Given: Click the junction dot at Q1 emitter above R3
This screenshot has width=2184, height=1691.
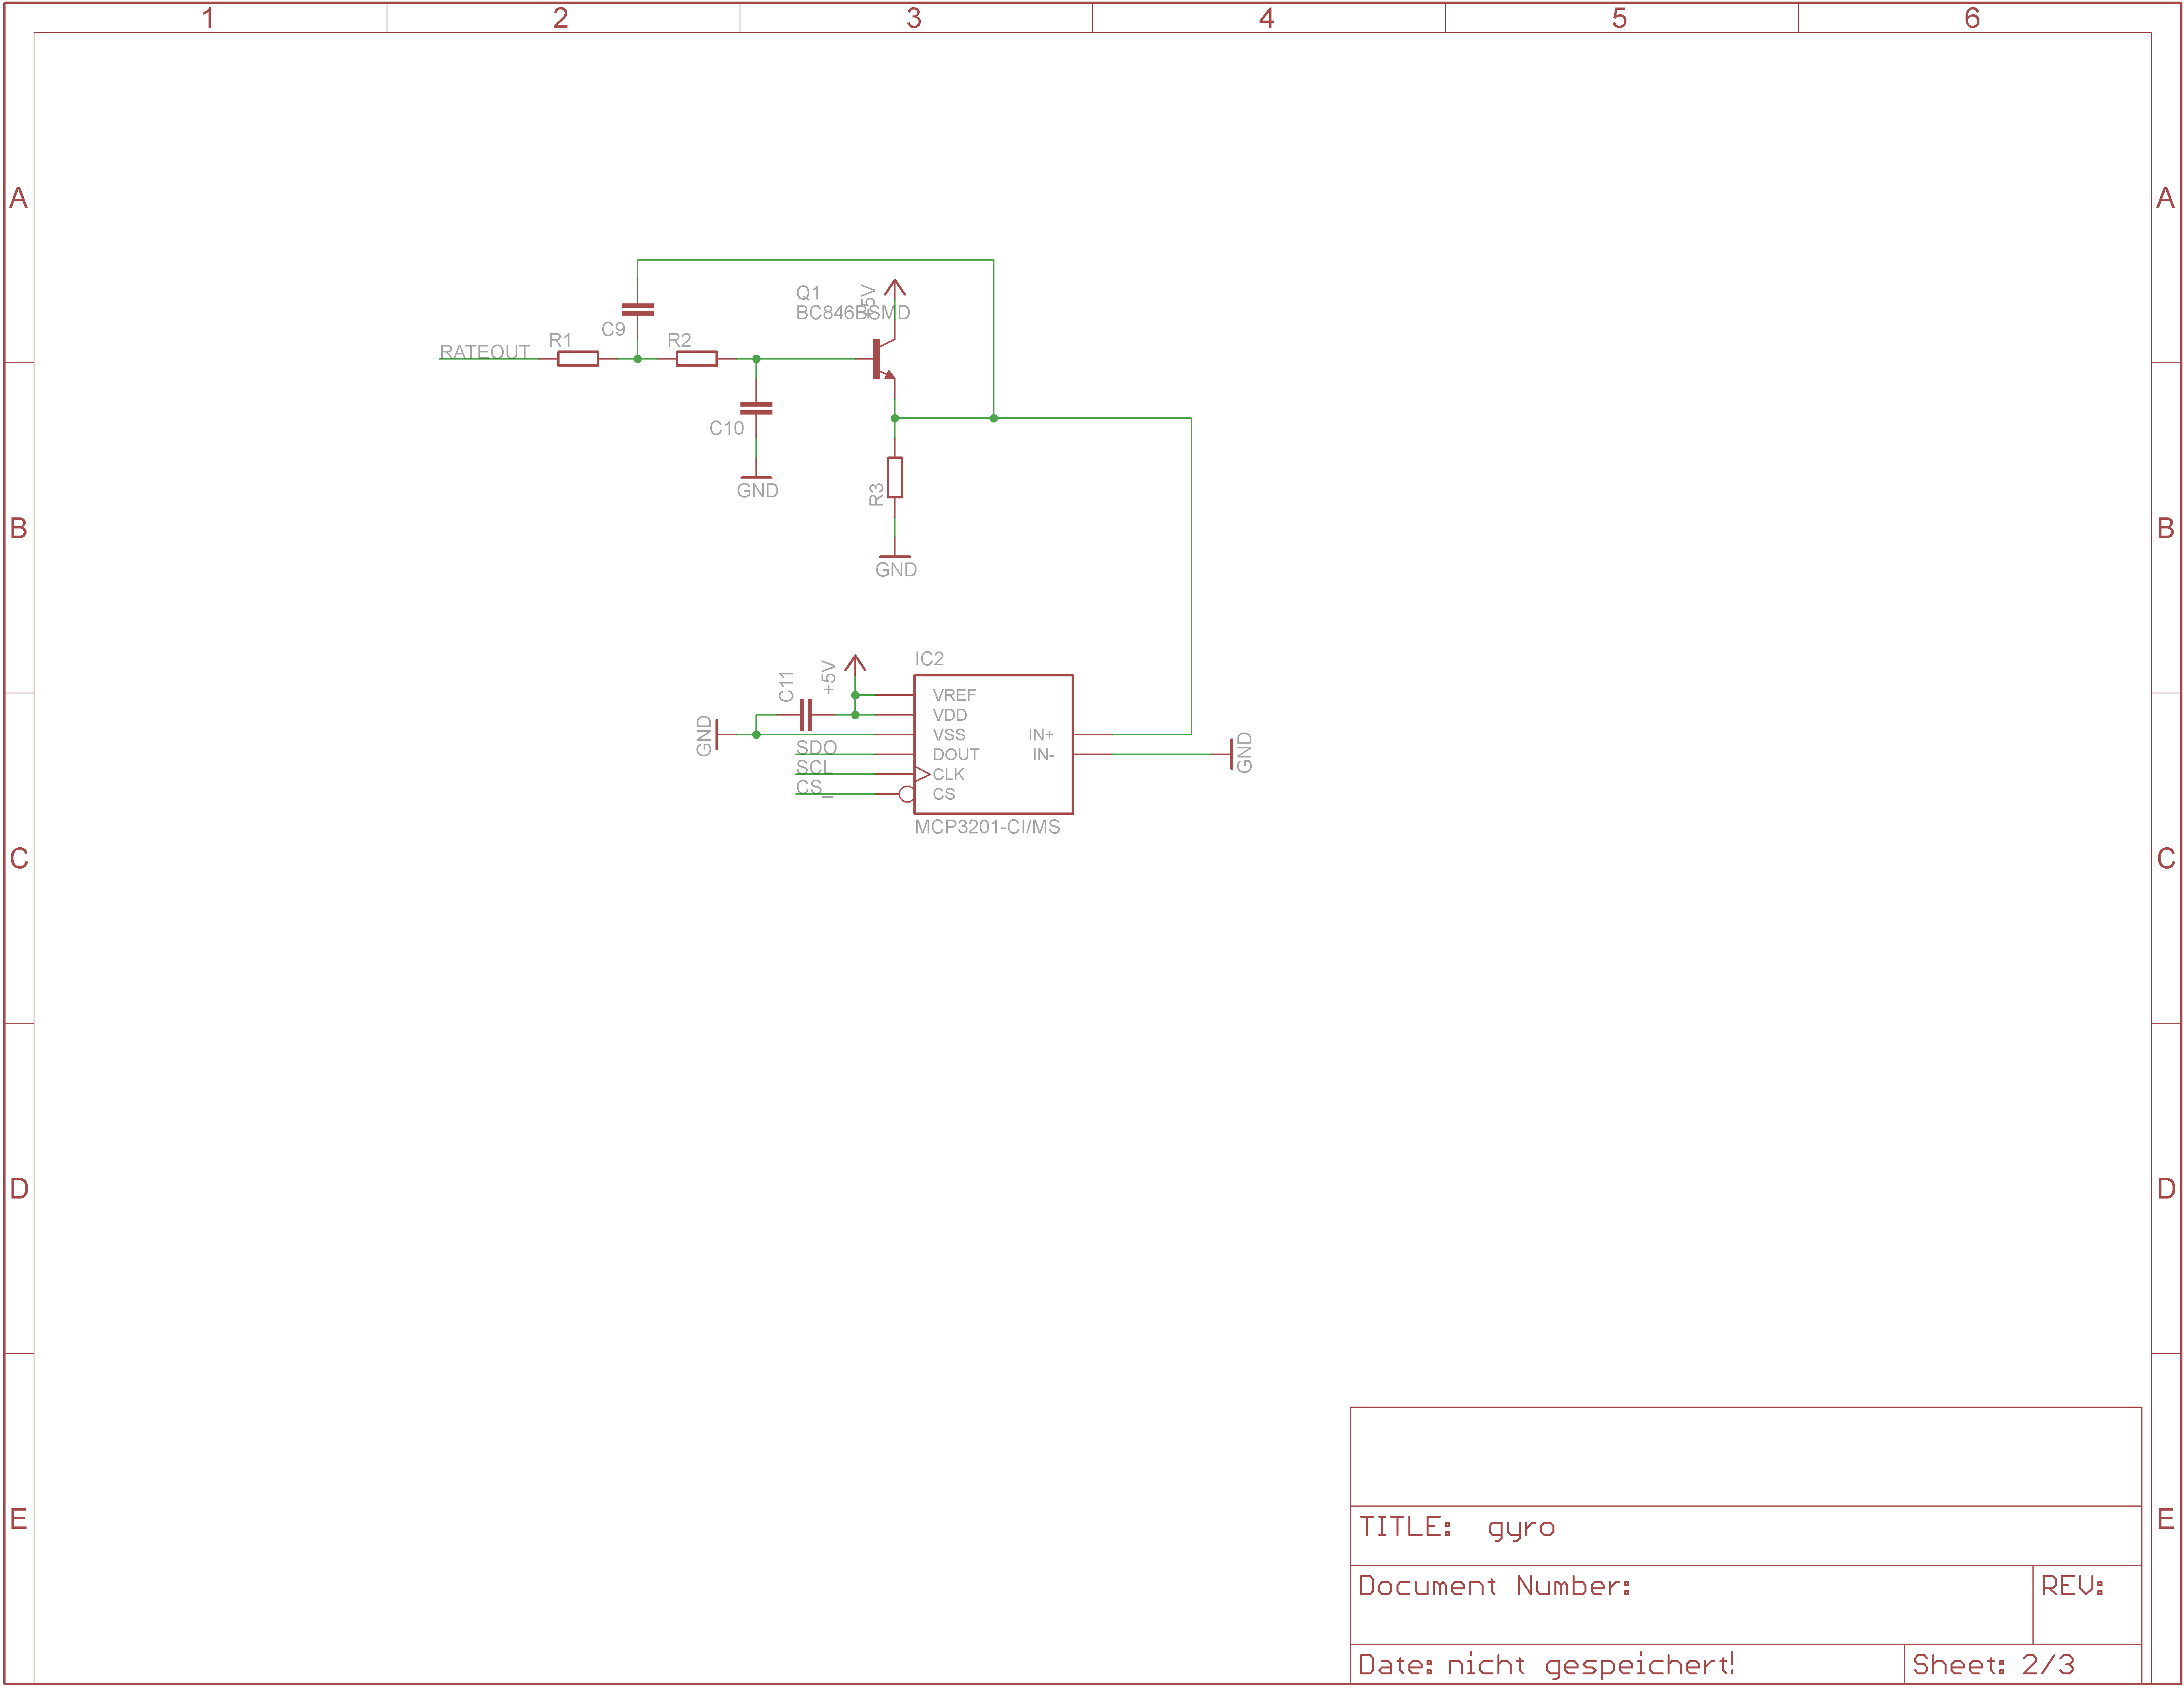Looking at the screenshot, I should (895, 419).
